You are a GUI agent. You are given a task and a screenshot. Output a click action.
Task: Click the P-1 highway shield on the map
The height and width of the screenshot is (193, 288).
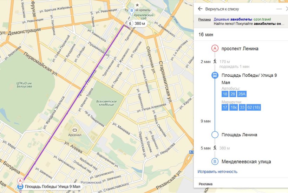point(191,152)
